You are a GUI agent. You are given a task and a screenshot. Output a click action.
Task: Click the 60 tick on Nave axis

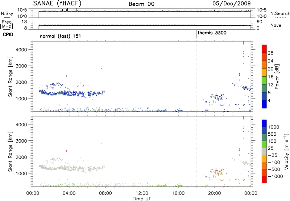pos(260,22)
